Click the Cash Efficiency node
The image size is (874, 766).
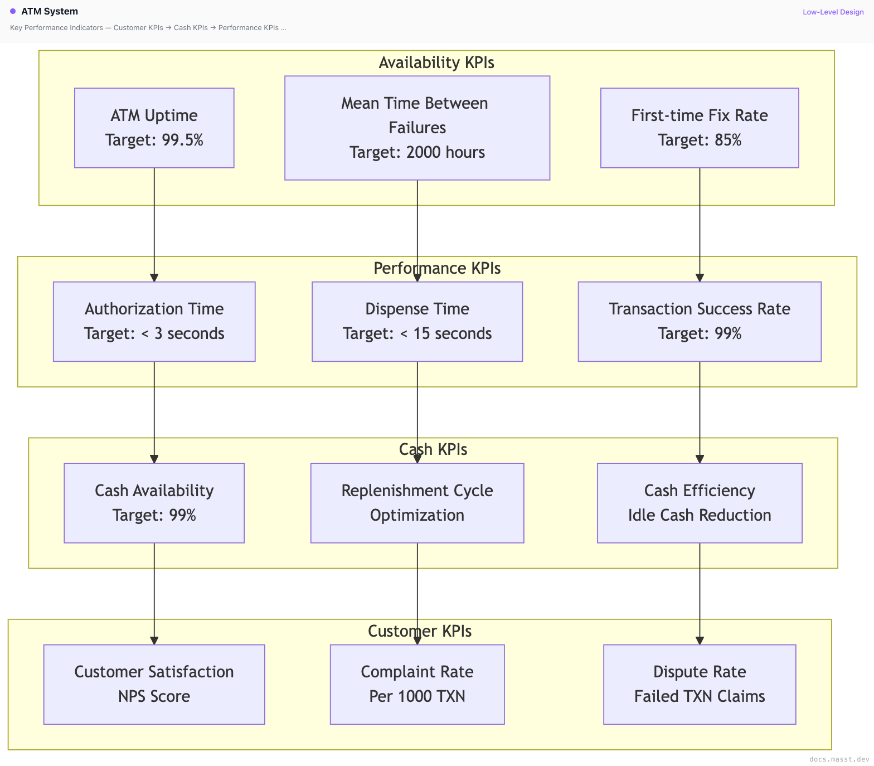pos(700,503)
